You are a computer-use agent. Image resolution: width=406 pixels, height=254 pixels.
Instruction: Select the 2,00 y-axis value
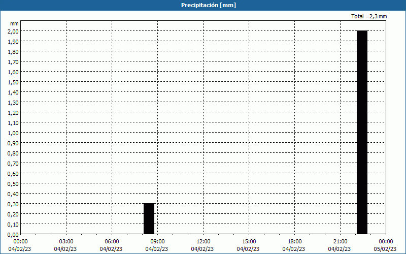tap(14, 31)
